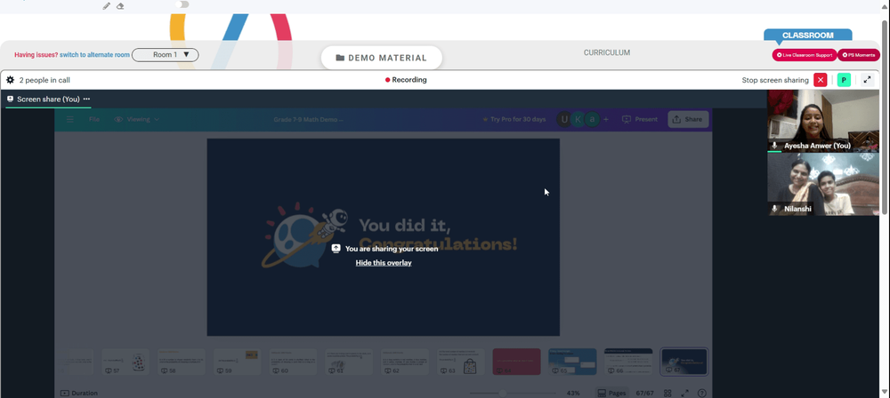Viewport: 890px width, 398px height.
Task: Click the K collaborator avatar
Action: (x=578, y=120)
